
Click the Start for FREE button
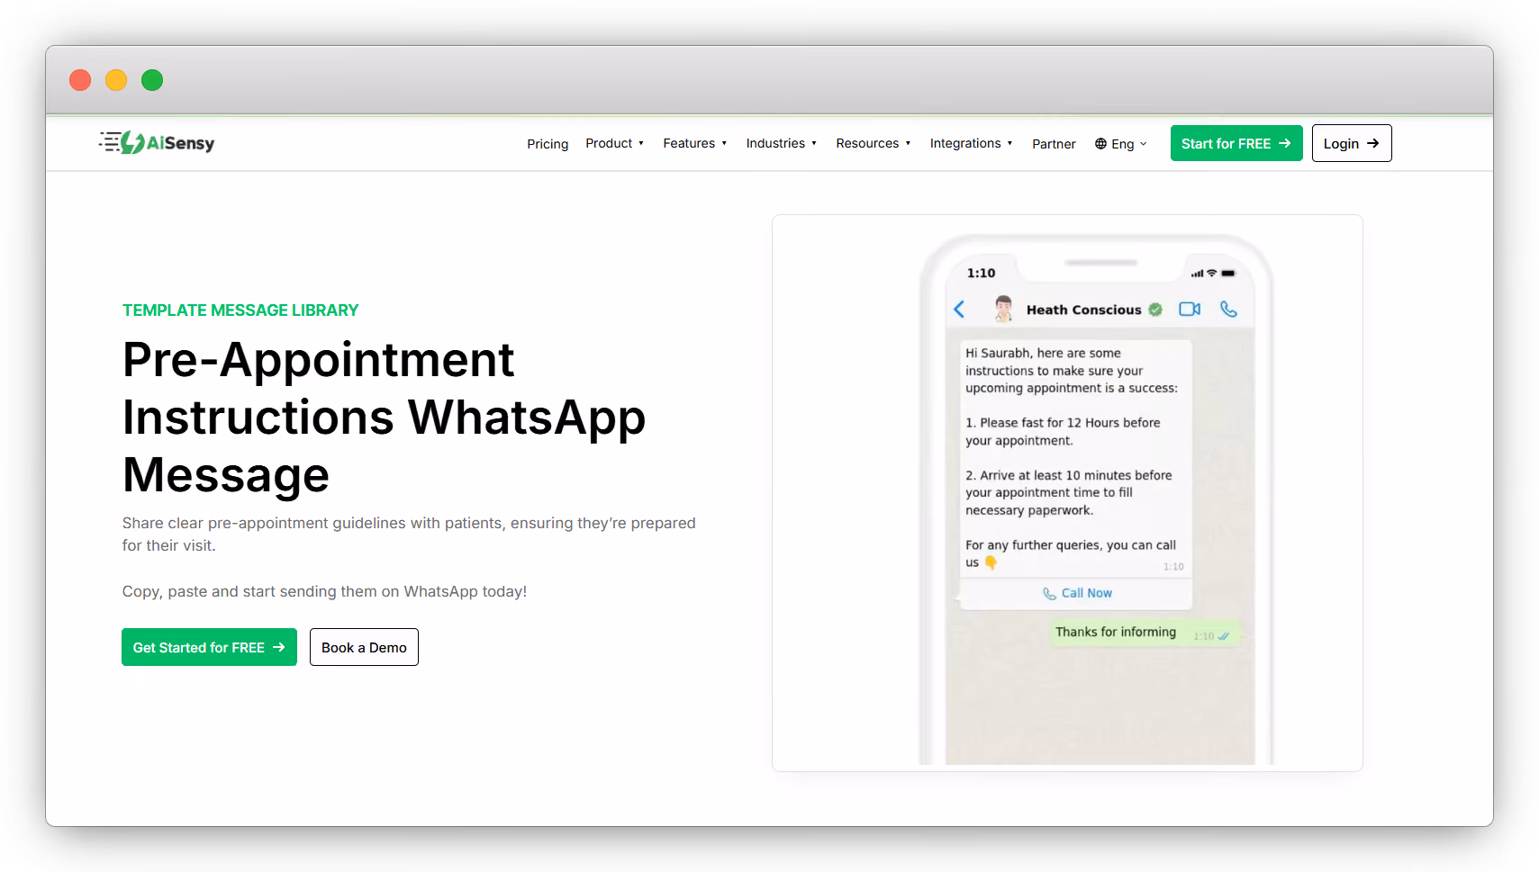[x=1236, y=143]
